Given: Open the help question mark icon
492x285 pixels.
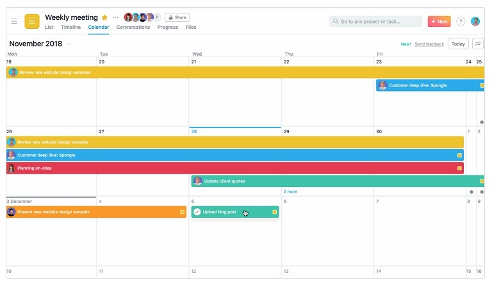Looking at the screenshot, I should pos(461,21).
